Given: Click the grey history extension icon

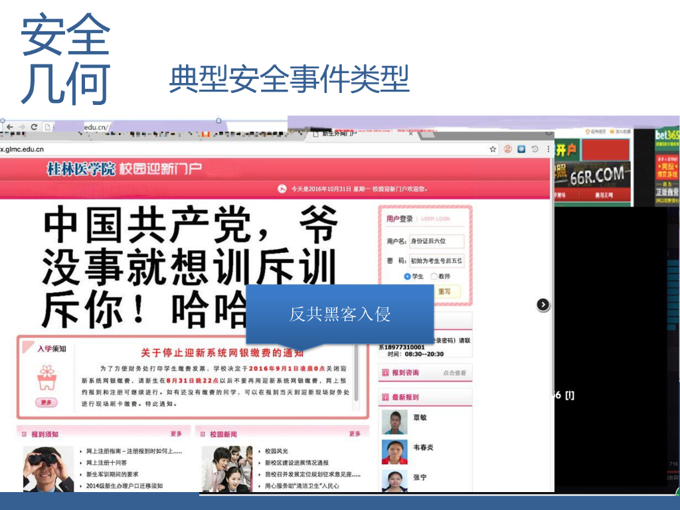Looking at the screenshot, I should point(535,149).
